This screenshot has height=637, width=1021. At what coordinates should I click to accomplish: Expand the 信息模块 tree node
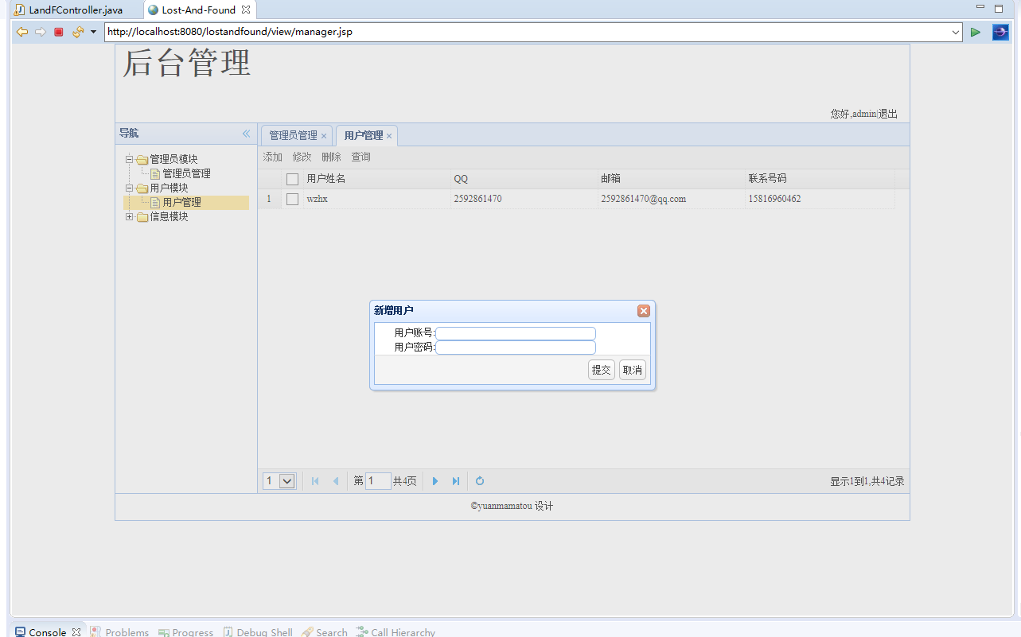[129, 216]
